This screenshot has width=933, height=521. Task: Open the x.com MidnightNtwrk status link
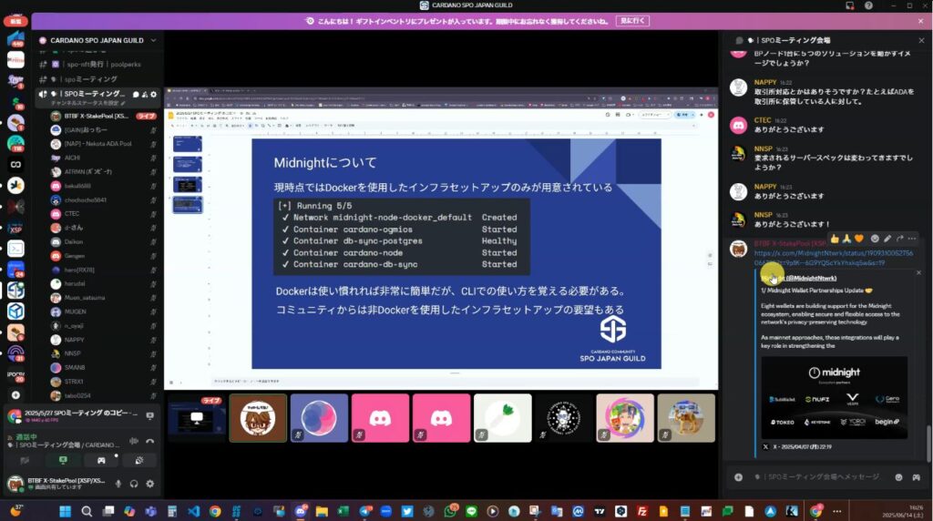click(x=833, y=258)
